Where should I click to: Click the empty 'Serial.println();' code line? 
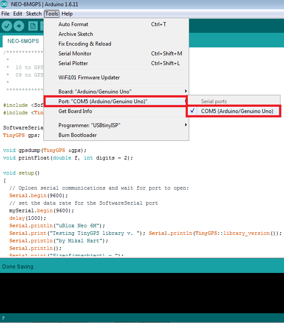coord(35,248)
